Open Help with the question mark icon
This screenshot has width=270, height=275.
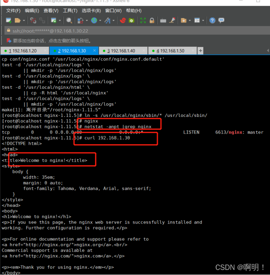tap(212, 21)
